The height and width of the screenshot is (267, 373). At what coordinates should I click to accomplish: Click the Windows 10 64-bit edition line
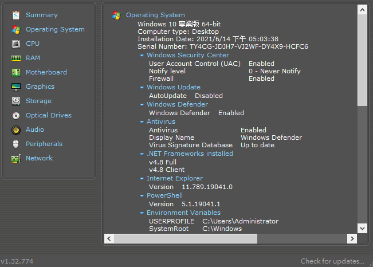179,24
